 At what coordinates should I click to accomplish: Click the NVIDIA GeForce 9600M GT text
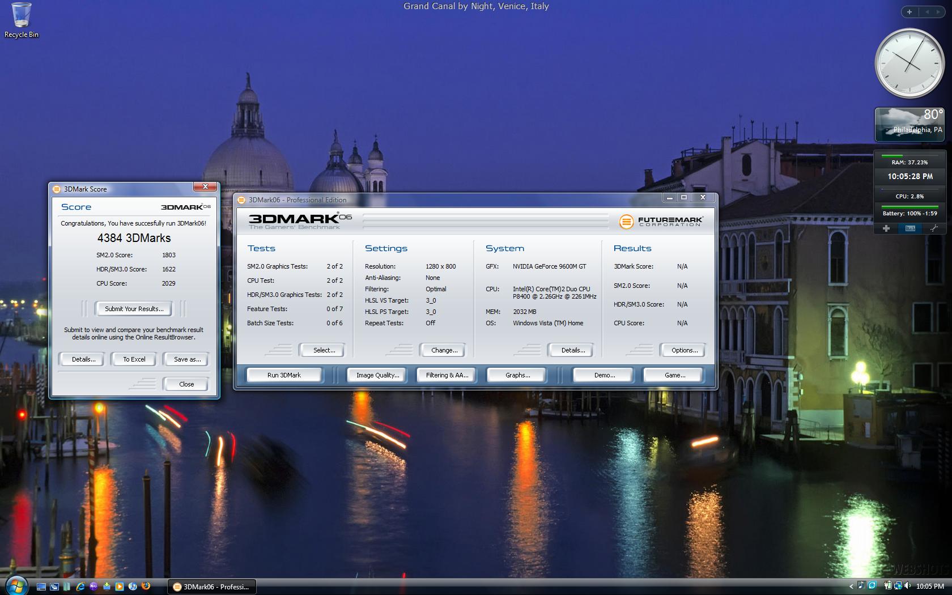point(549,266)
